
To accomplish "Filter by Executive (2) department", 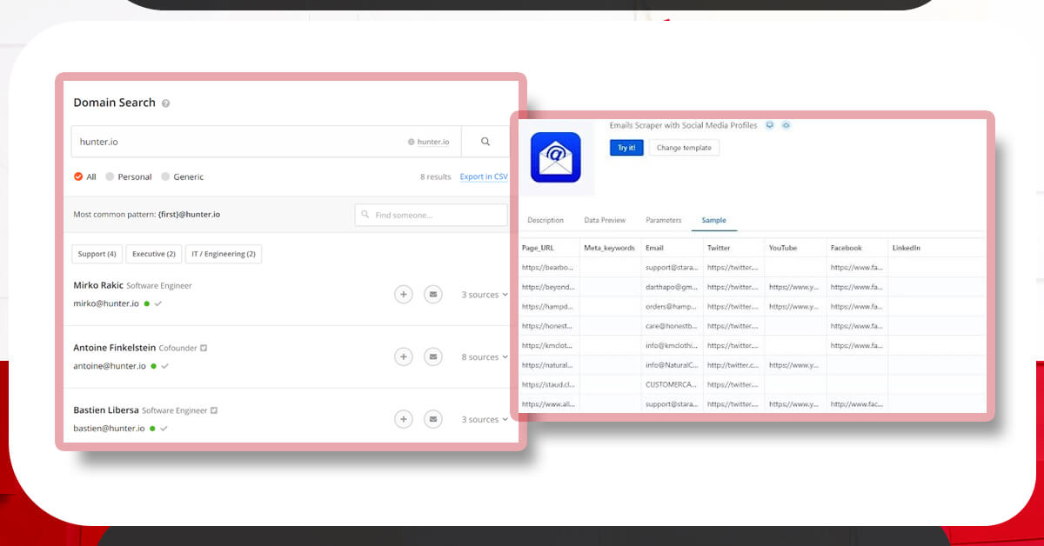I will coord(154,254).
